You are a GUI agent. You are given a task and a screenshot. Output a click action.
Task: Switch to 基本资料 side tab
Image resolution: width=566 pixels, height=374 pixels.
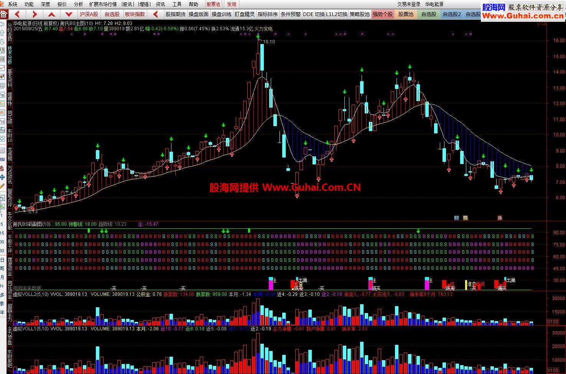pyautogui.click(x=10, y=79)
